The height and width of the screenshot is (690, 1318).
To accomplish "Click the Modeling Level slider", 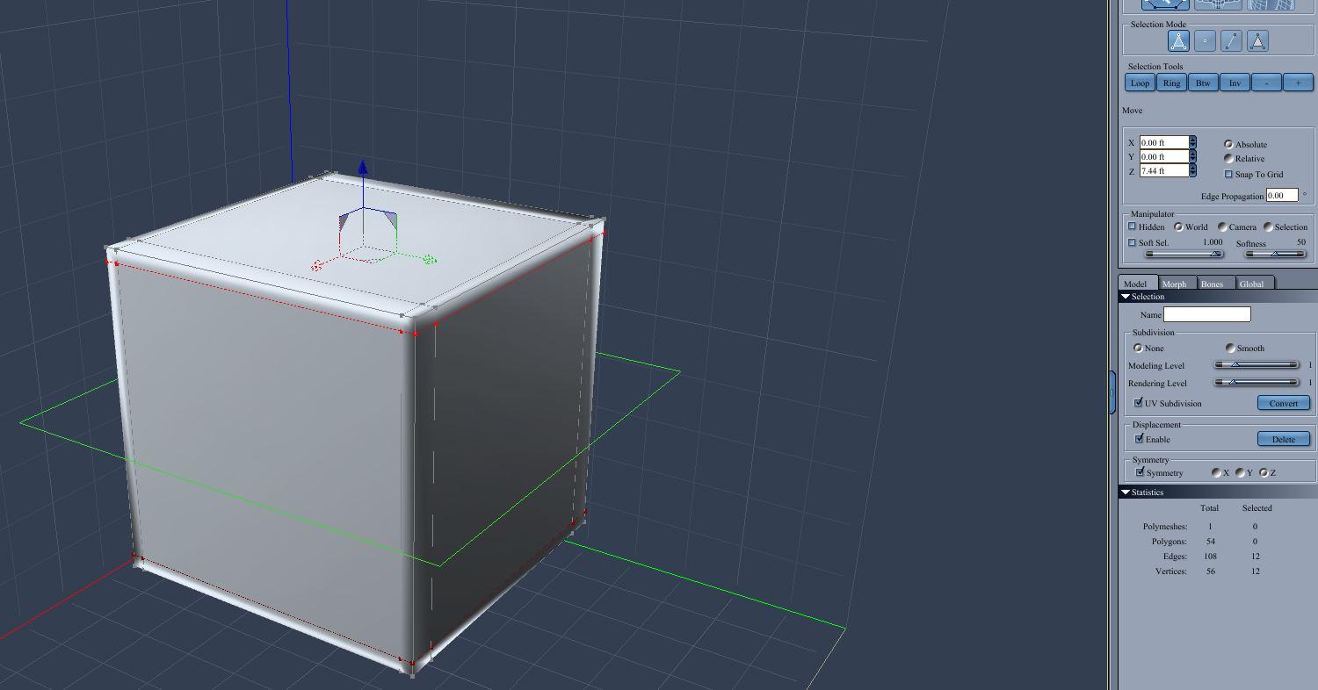I will click(1256, 364).
